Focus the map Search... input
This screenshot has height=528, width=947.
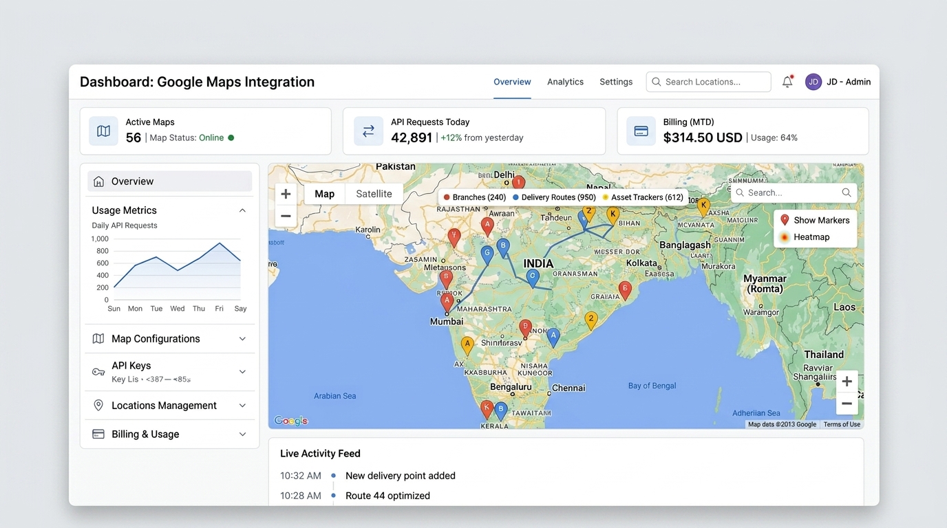pos(794,192)
